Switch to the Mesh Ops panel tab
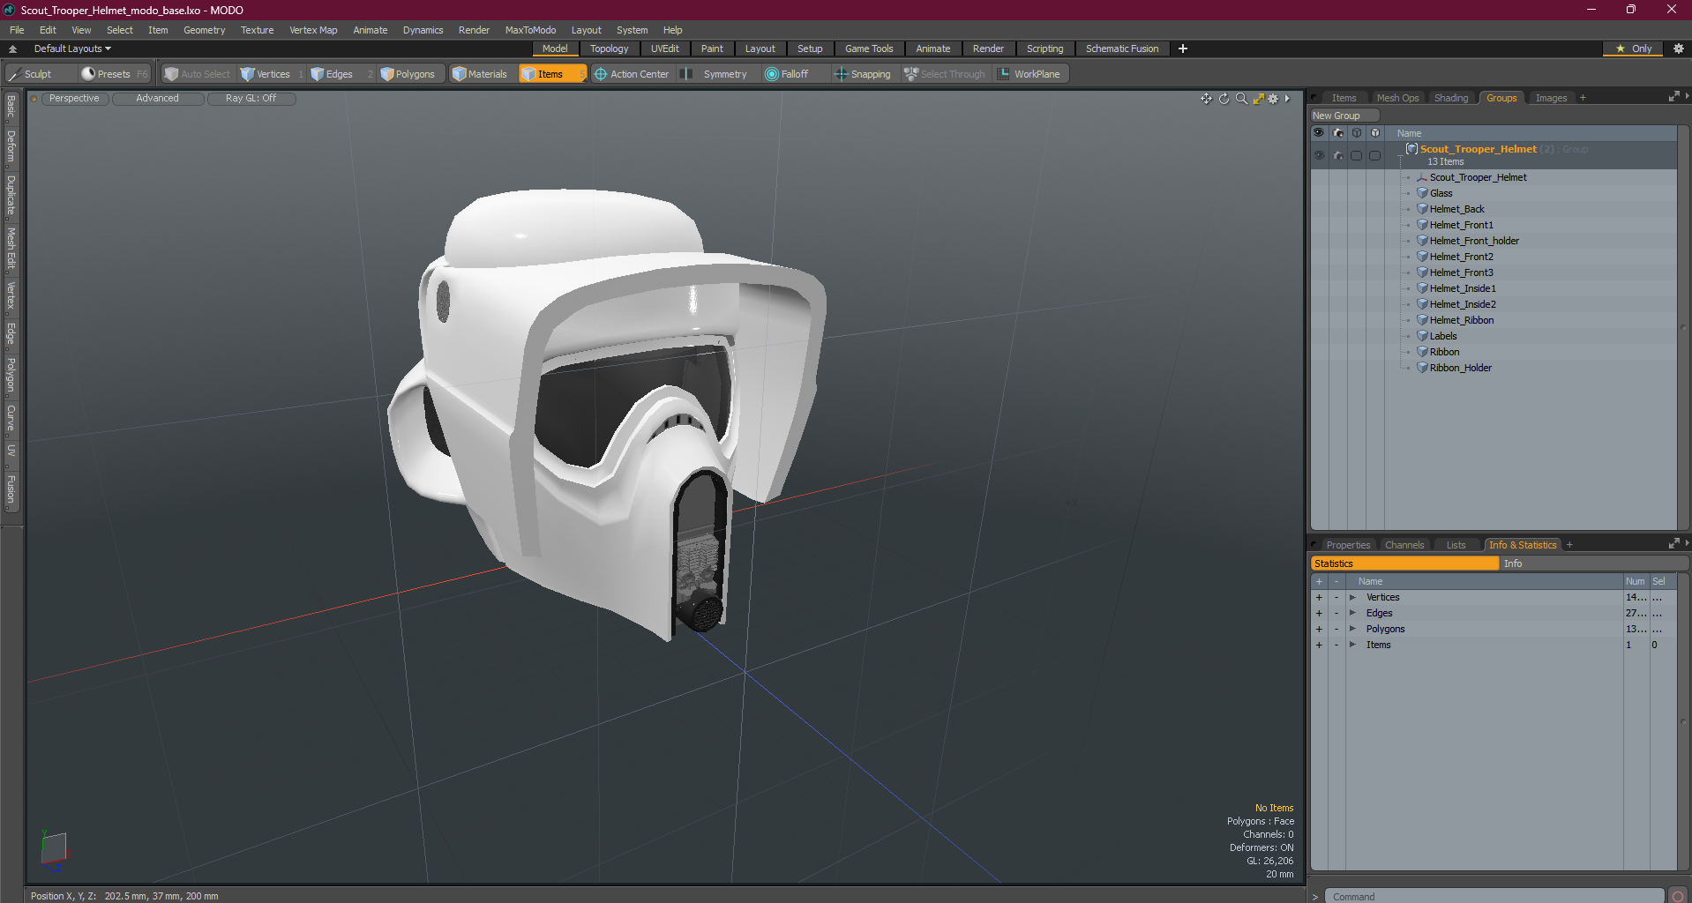This screenshot has width=1692, height=903. click(x=1397, y=98)
